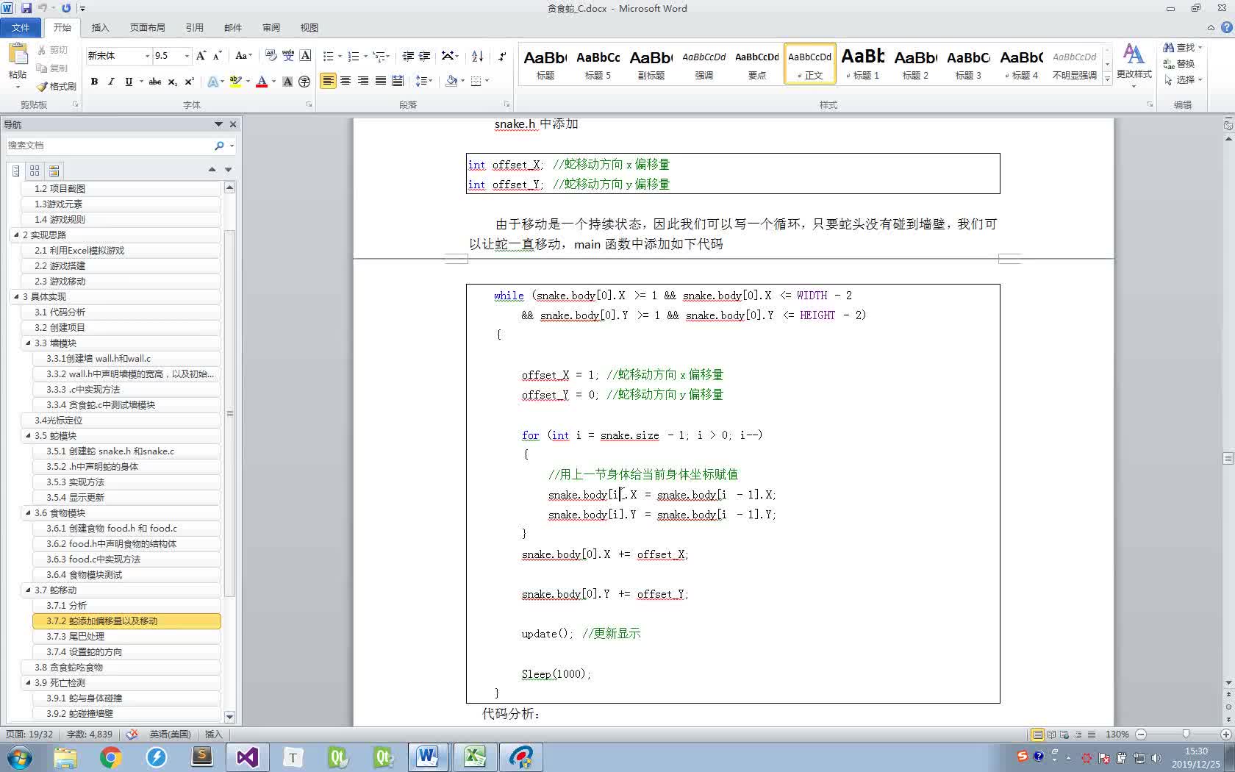Show paragraph marks icon

coord(502,56)
